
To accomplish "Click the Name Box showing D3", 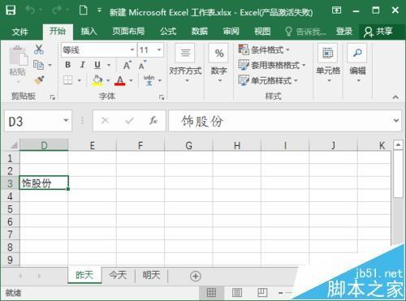I will click(38, 121).
